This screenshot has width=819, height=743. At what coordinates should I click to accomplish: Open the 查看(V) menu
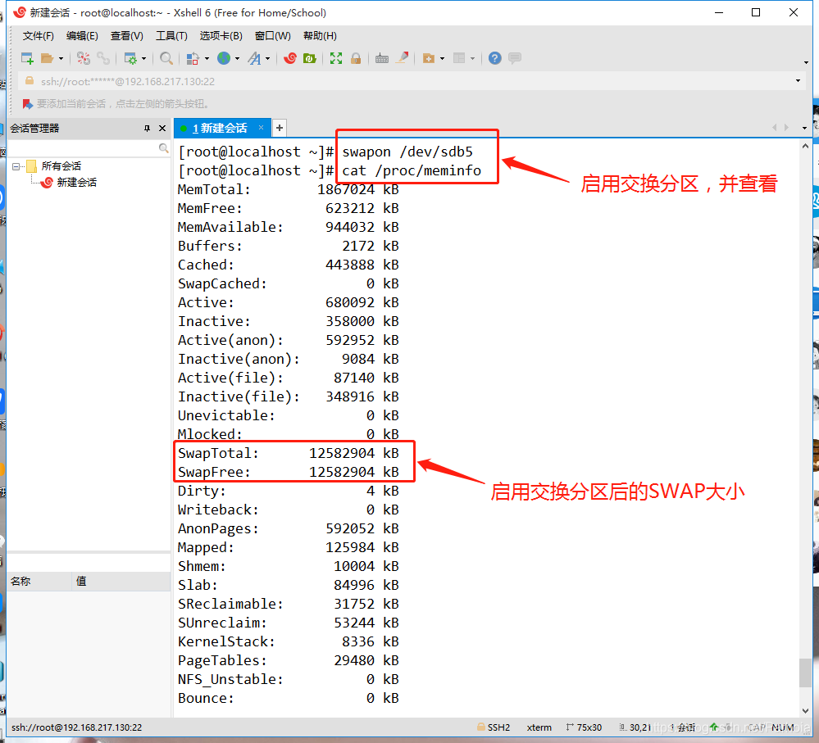click(126, 36)
